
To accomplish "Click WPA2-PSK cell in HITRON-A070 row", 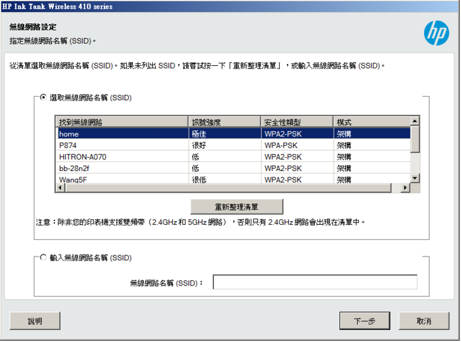I will click(x=297, y=156).
